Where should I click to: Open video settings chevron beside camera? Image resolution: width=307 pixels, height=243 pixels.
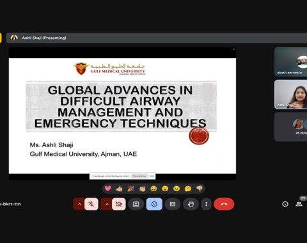pos(107,204)
